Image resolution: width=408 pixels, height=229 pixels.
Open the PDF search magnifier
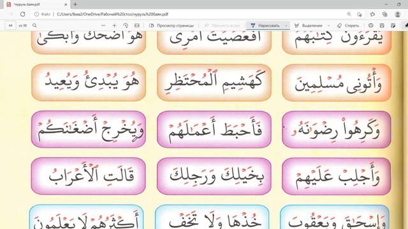34,25
